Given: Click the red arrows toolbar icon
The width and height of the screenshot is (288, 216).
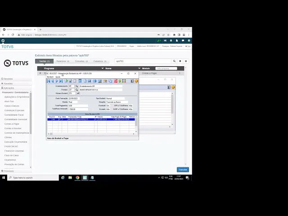Looking at the screenshot, I should tap(116, 81).
